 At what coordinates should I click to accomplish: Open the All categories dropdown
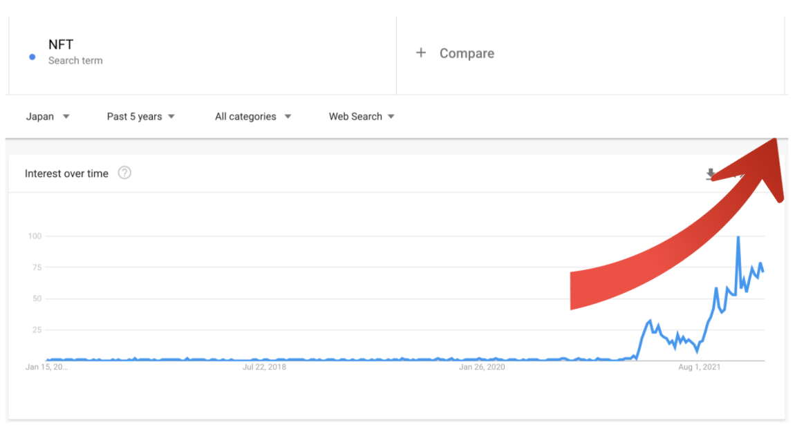click(253, 117)
